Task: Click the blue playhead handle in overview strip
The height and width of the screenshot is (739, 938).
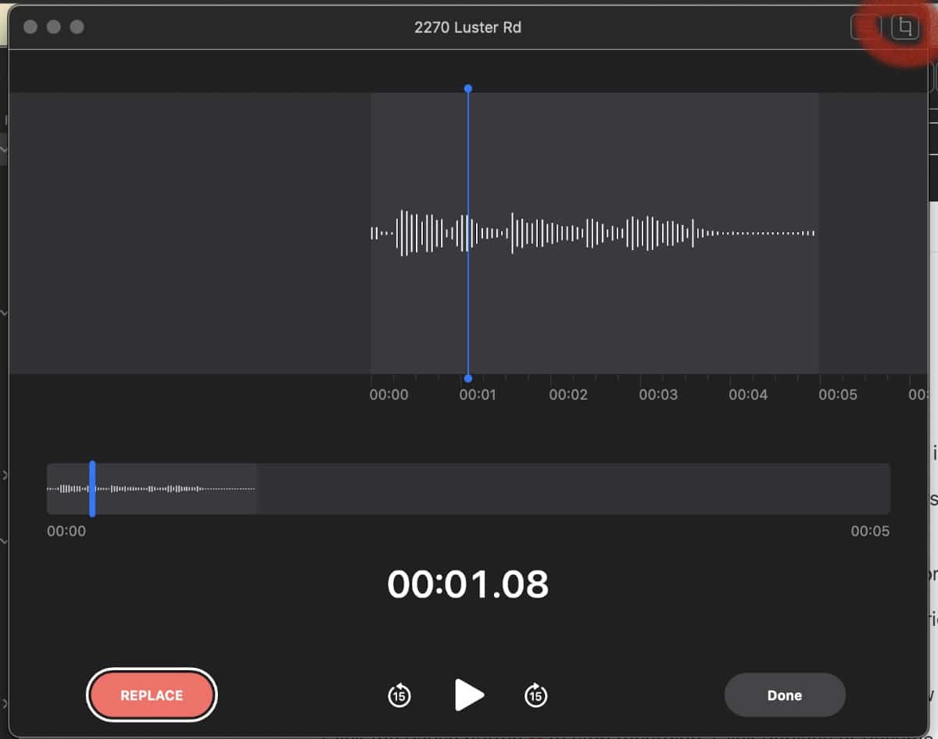Action: coord(92,489)
